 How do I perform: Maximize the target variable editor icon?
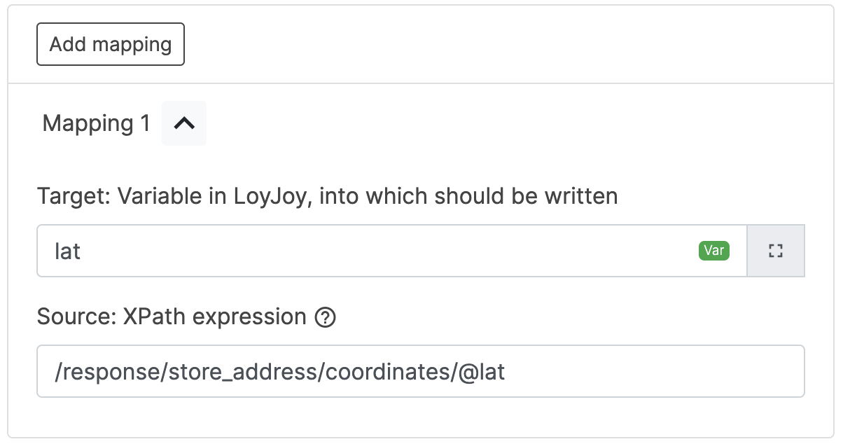(x=775, y=251)
